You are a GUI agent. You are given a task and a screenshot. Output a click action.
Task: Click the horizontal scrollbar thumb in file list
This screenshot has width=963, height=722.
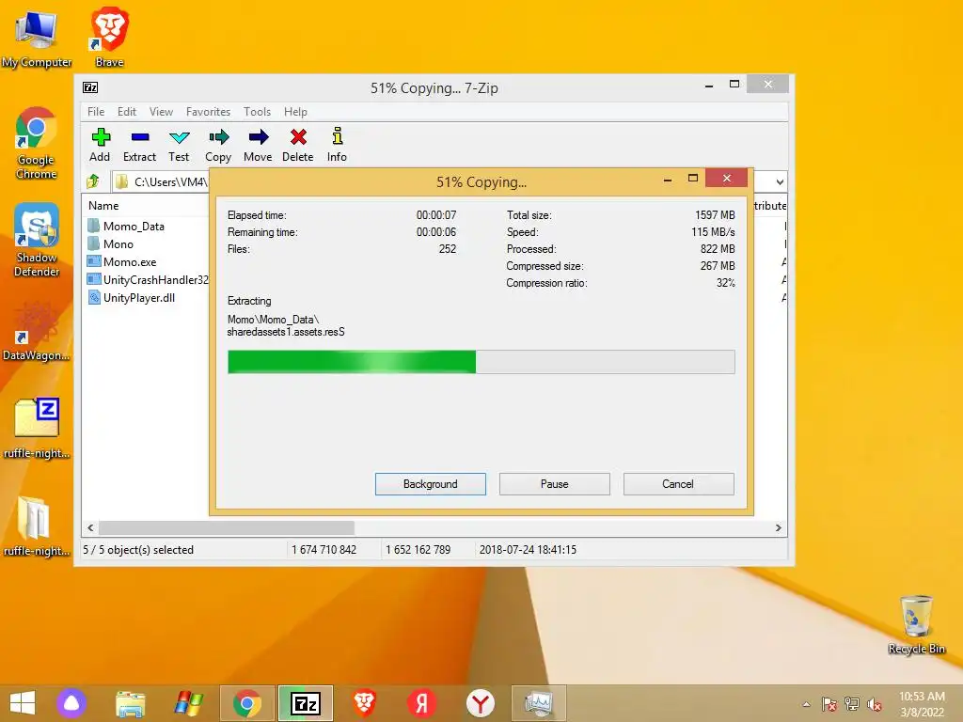click(227, 528)
